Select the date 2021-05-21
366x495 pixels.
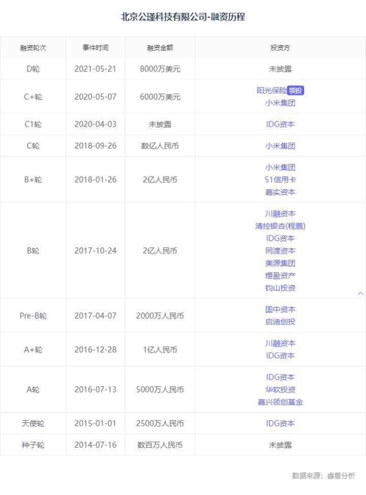[96, 69]
